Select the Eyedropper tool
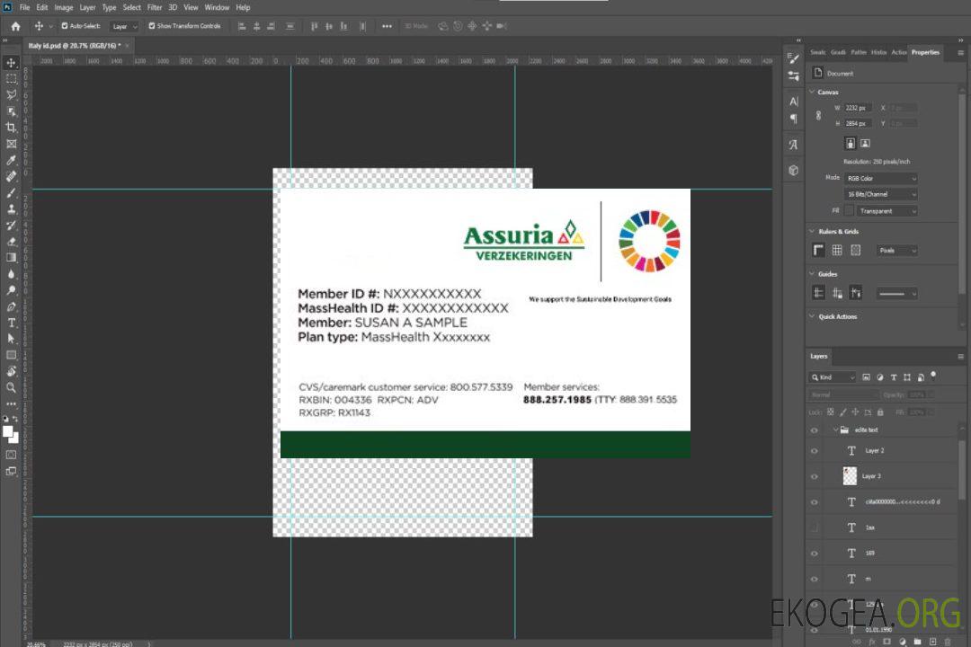Screen dimensions: 971x647 [11, 160]
